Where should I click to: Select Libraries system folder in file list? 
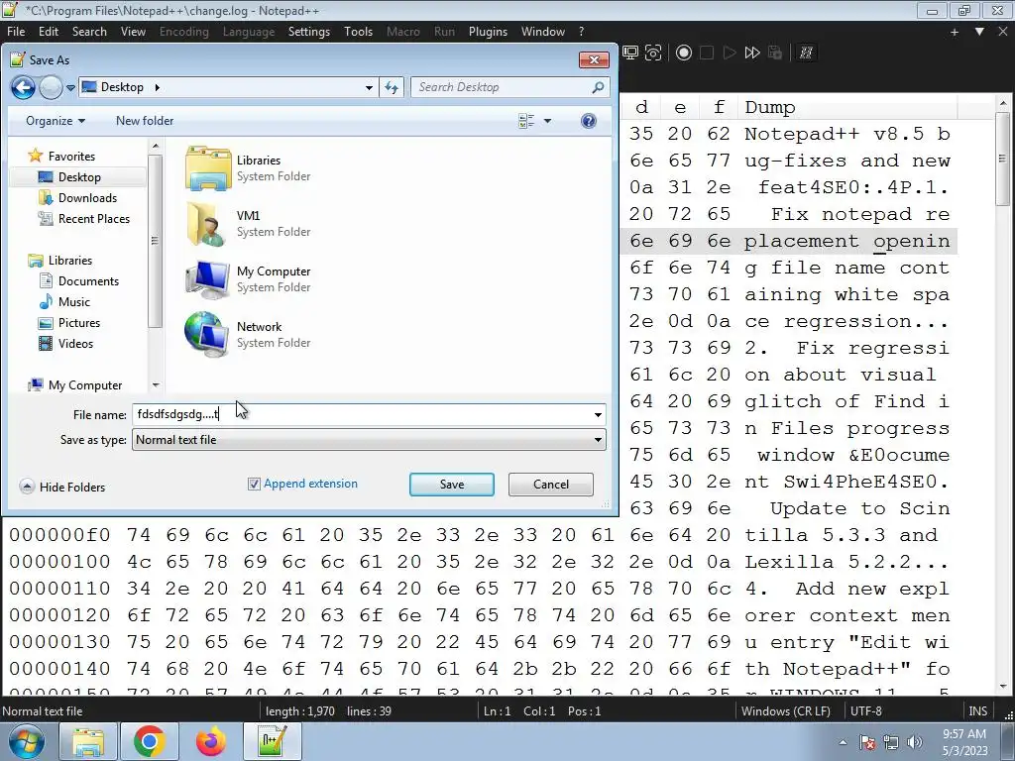(248, 167)
